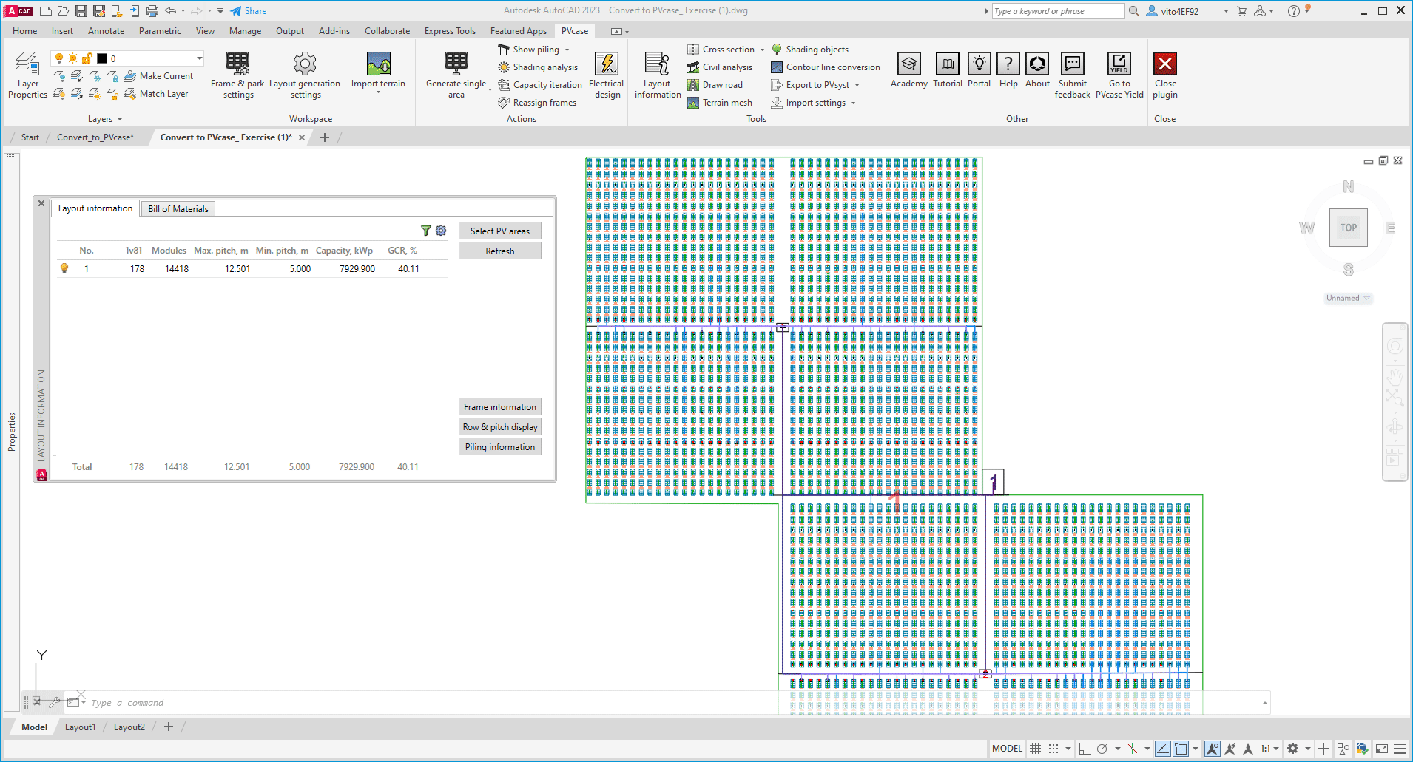Viewport: 1413px width, 762px height.
Task: Toggle object snap tracking in status bar
Action: click(1163, 749)
